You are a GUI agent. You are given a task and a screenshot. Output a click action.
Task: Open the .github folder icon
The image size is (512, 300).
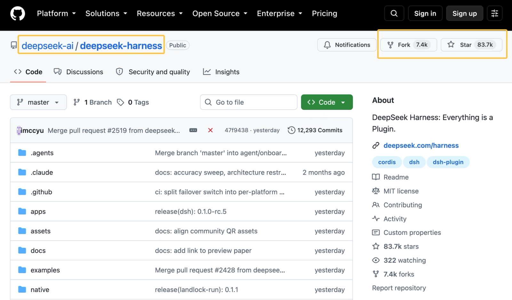[22, 192]
